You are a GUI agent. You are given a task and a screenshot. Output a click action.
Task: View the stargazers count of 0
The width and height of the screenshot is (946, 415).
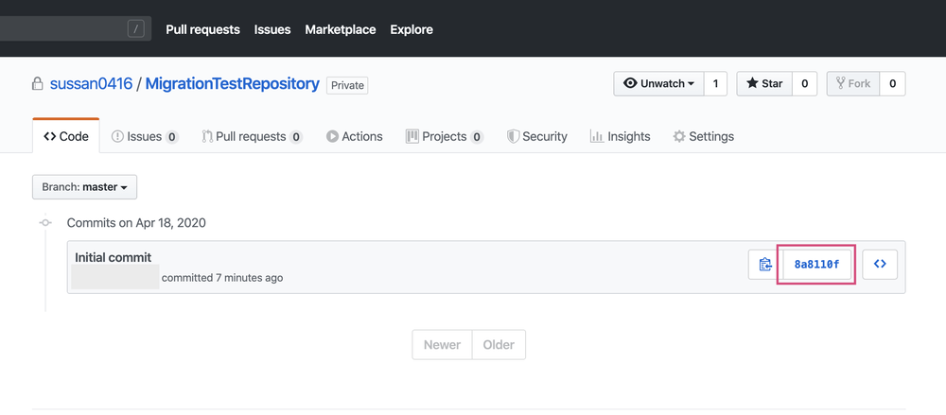pyautogui.click(x=804, y=84)
